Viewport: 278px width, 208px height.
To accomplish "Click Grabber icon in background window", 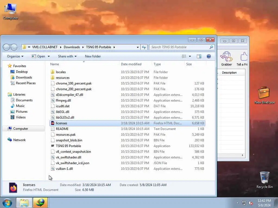I will pyautogui.click(x=226, y=57).
